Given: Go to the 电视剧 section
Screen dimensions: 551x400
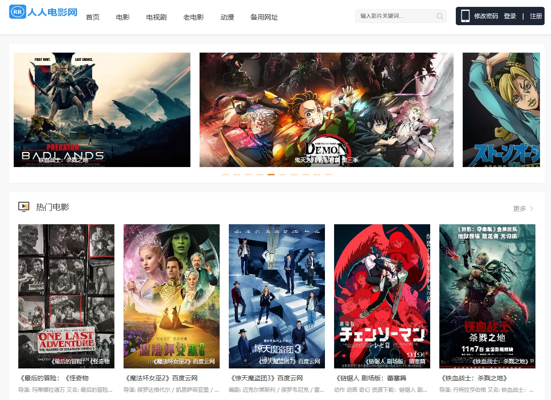Looking at the screenshot, I should [156, 17].
